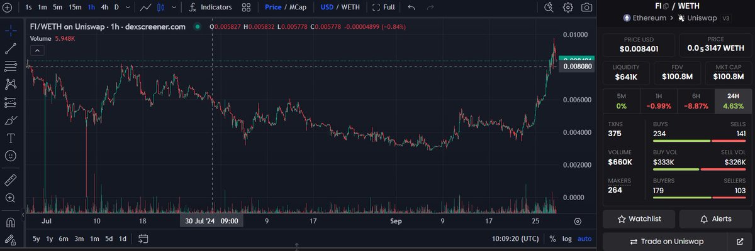Set date range to 5d

point(109,238)
